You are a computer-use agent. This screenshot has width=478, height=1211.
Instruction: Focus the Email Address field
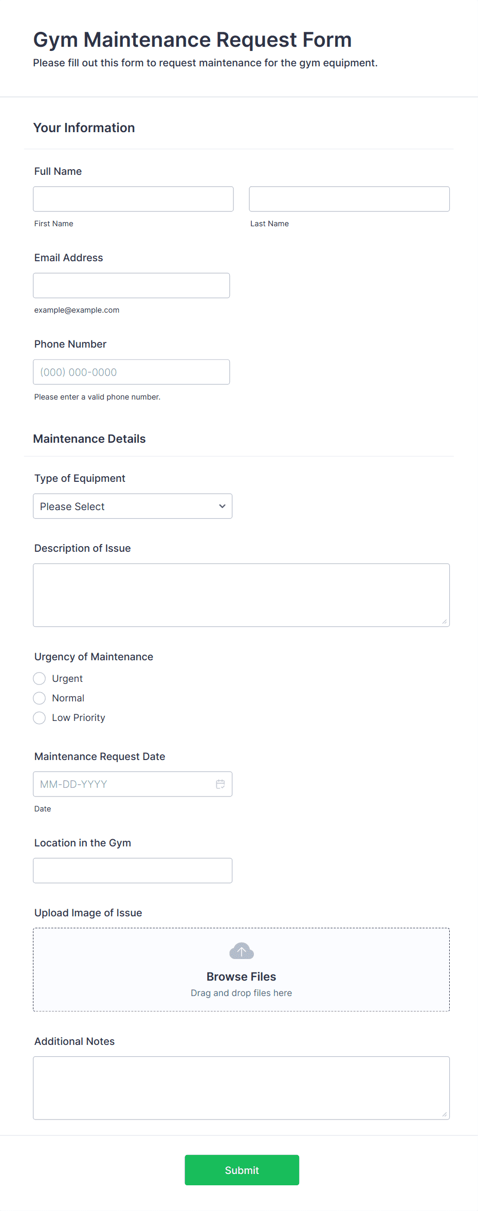(x=131, y=285)
